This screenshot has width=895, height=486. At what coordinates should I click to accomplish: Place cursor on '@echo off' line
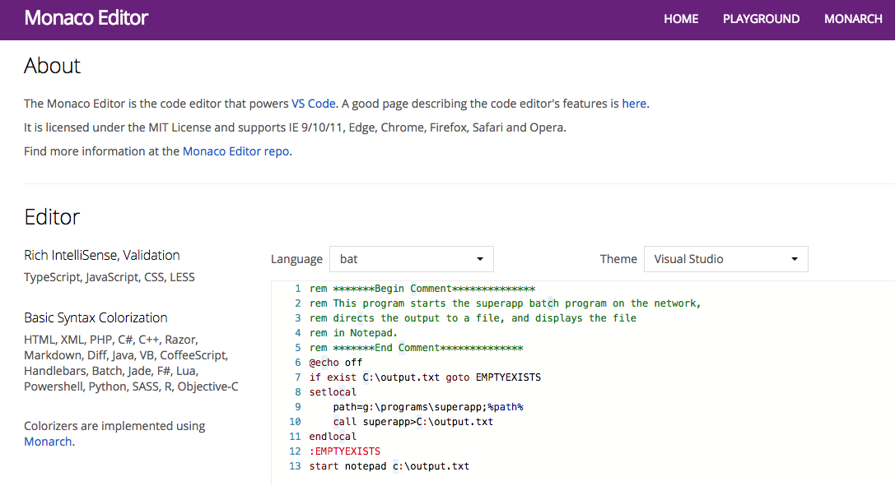(x=336, y=363)
